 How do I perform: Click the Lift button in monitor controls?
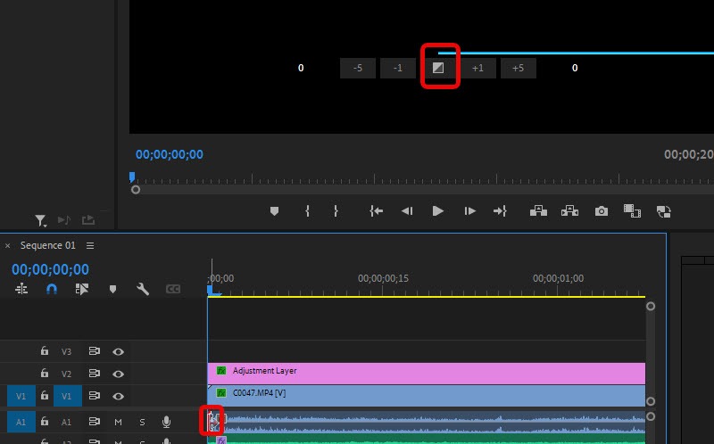[538, 211]
